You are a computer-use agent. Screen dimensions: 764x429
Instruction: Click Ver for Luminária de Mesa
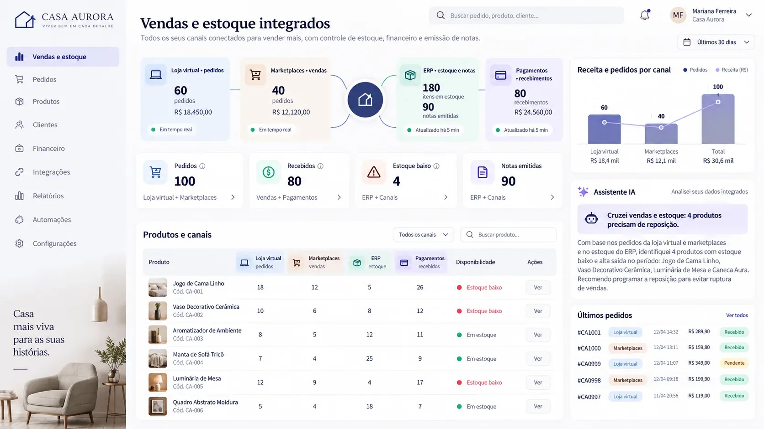(538, 382)
